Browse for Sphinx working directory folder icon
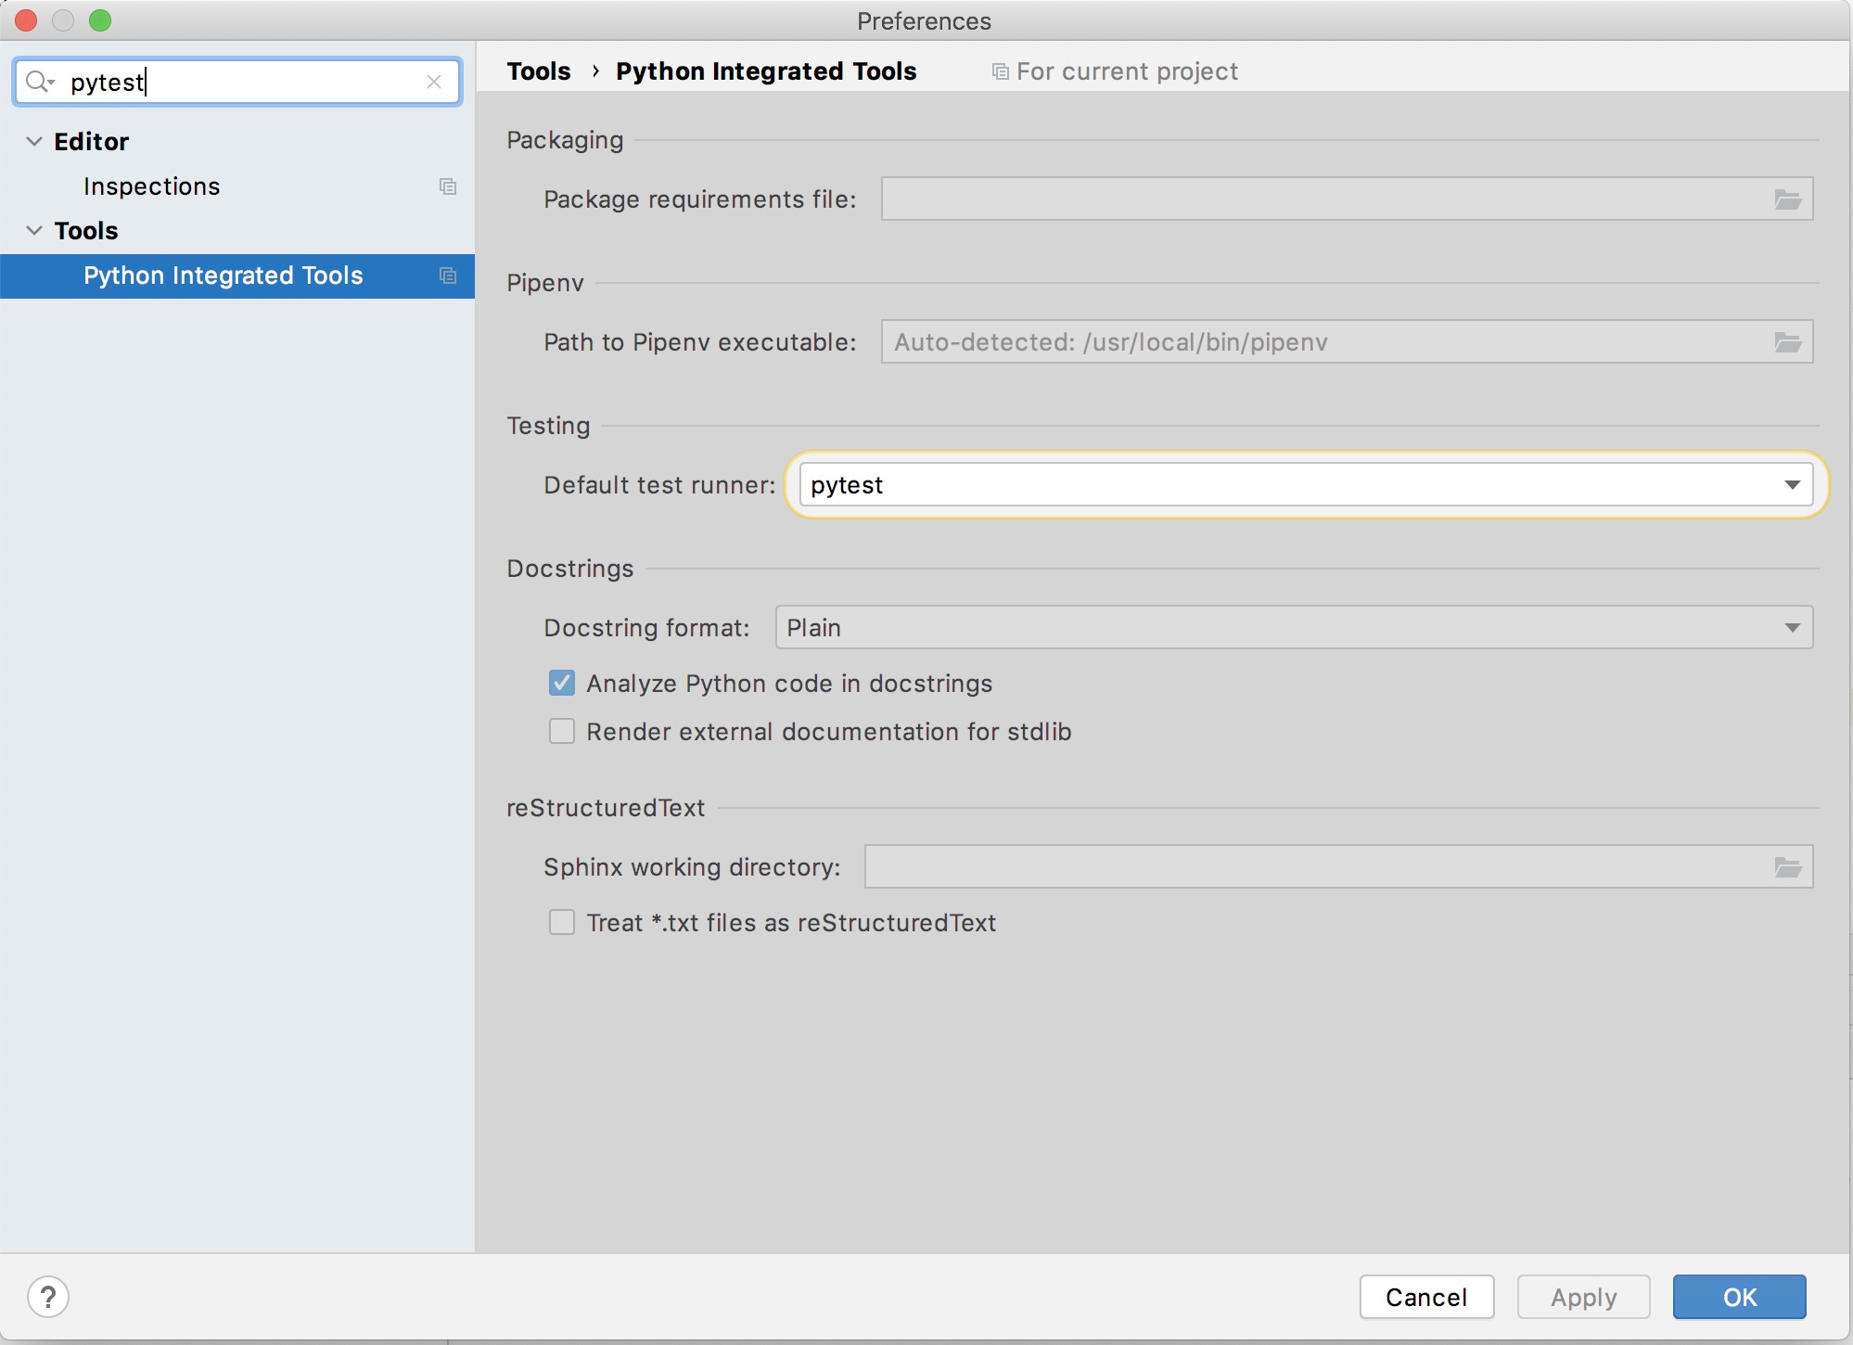 (x=1787, y=867)
